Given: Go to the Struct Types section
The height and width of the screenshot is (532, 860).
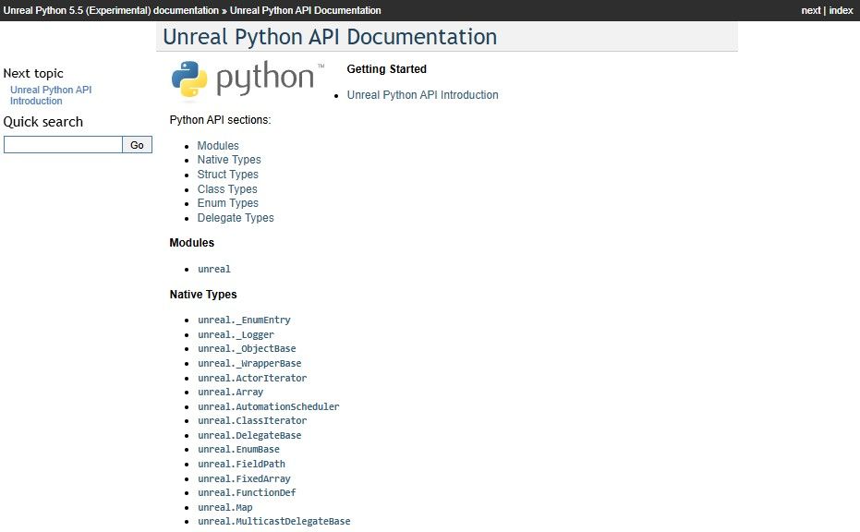Looking at the screenshot, I should click(227, 175).
